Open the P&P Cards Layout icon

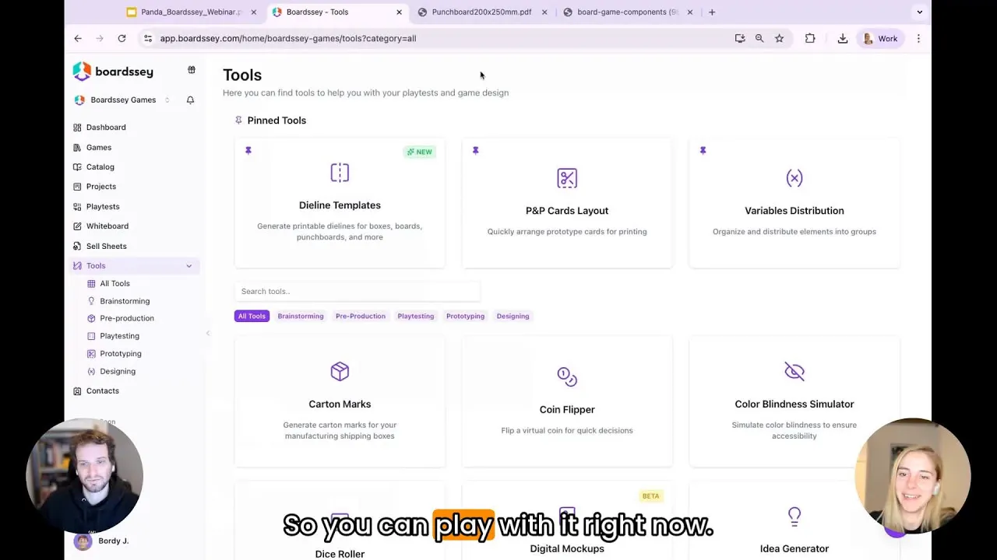click(567, 178)
